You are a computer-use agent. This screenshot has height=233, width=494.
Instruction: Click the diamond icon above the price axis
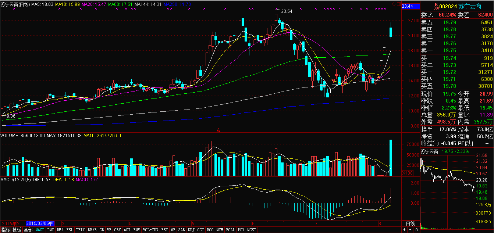[394, 4]
